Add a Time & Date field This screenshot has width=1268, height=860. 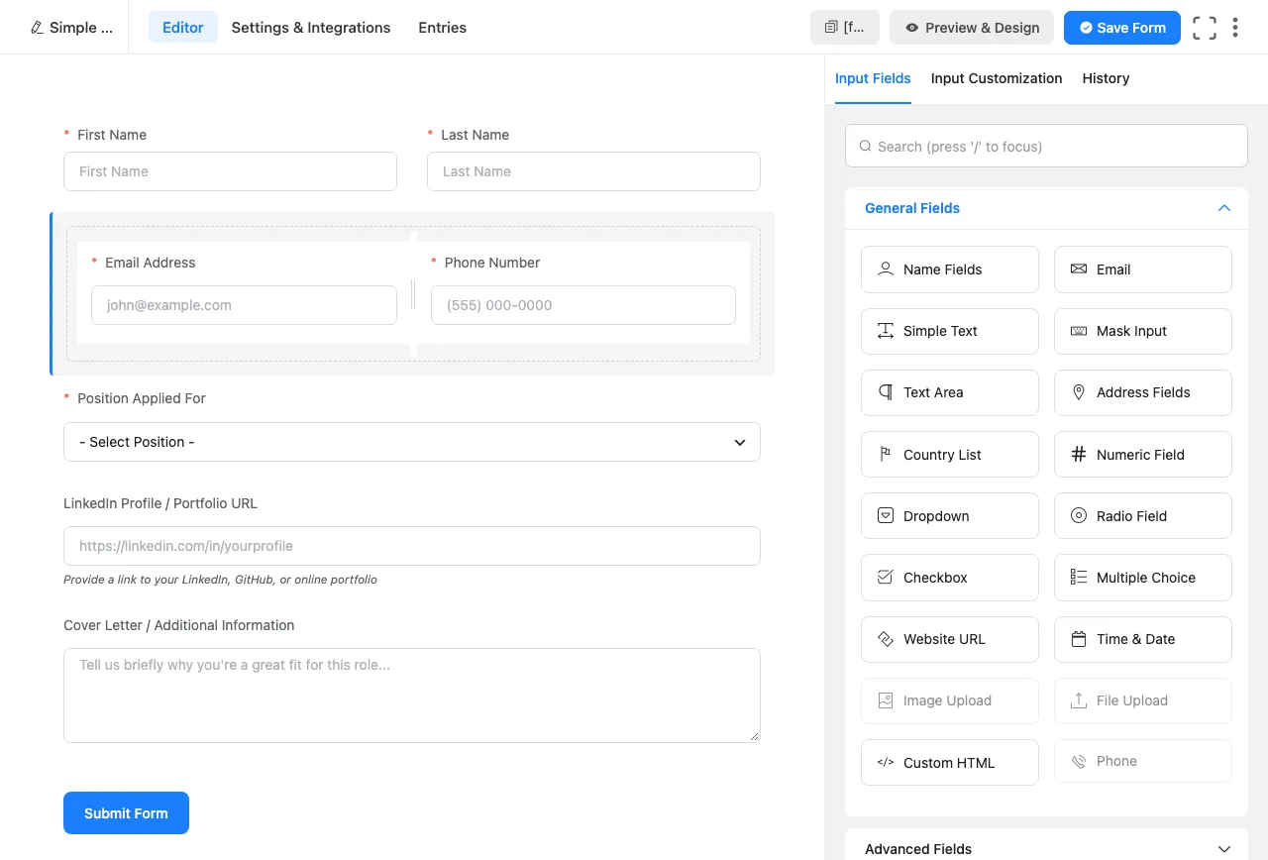pyautogui.click(x=1143, y=639)
